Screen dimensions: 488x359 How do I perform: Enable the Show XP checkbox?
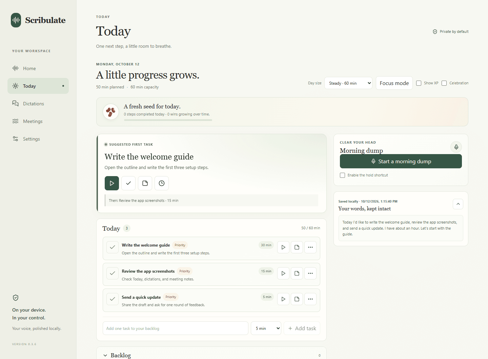tap(419, 83)
